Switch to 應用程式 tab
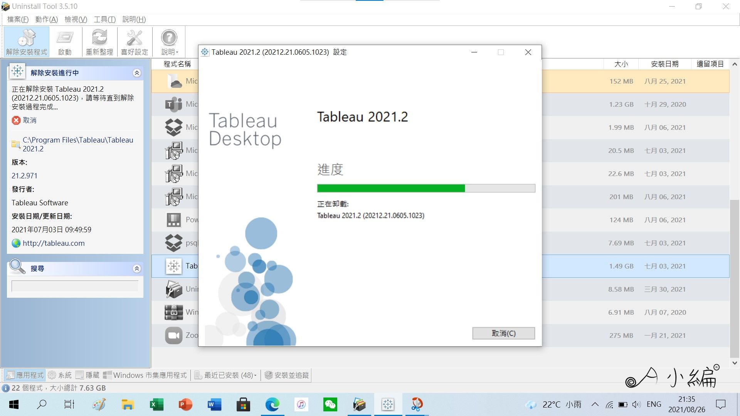Viewport: 740px width, 416px height. (25, 375)
